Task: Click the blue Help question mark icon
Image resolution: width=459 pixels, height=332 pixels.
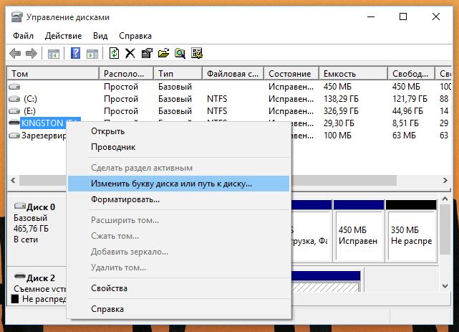Action: (x=75, y=53)
